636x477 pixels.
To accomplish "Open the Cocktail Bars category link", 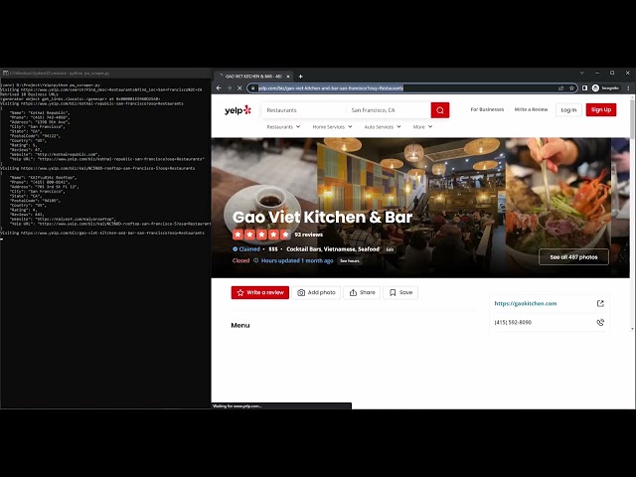I will (x=304, y=249).
